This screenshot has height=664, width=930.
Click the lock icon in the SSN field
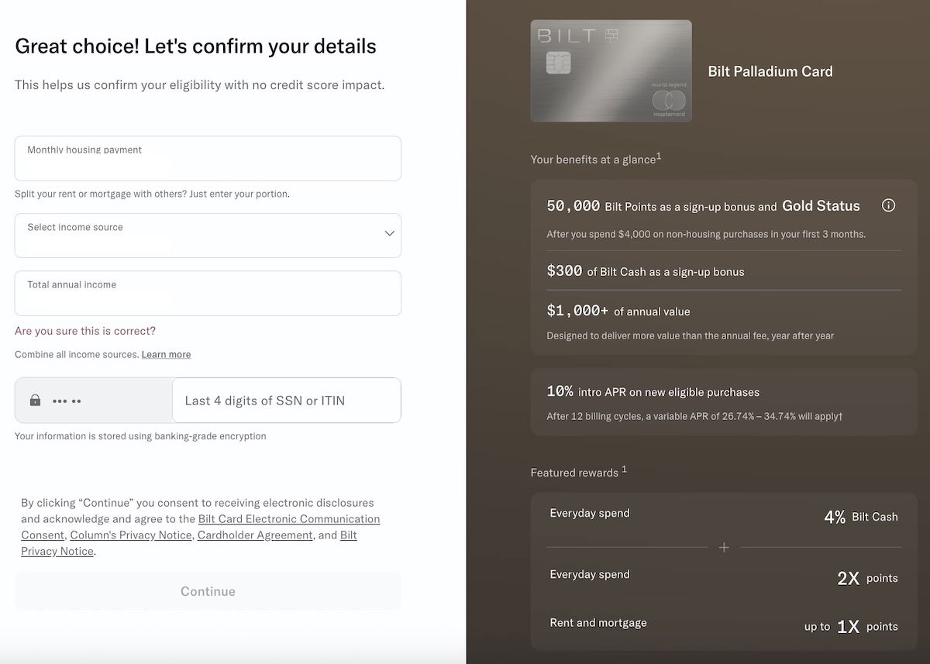point(35,401)
